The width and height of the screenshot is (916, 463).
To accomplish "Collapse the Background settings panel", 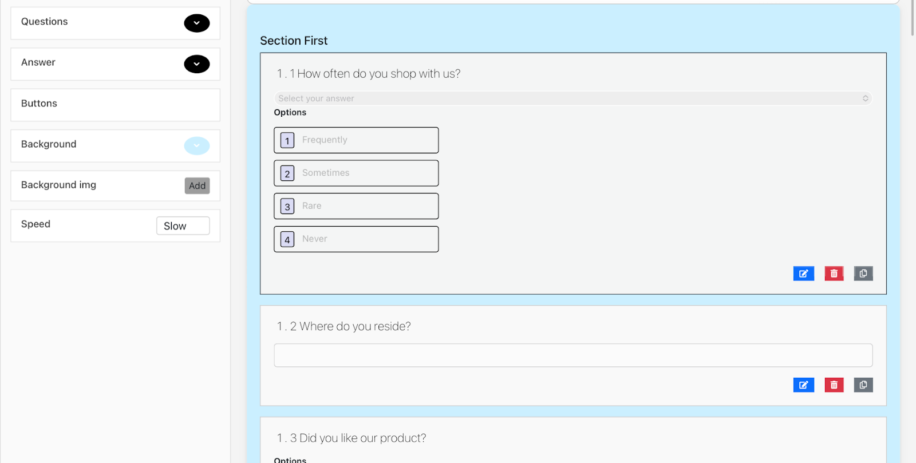I will [x=196, y=146].
